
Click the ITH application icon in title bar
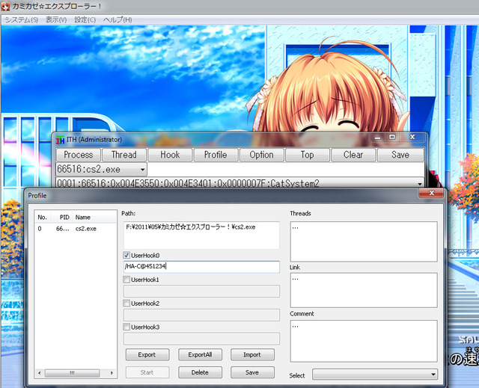click(x=60, y=140)
